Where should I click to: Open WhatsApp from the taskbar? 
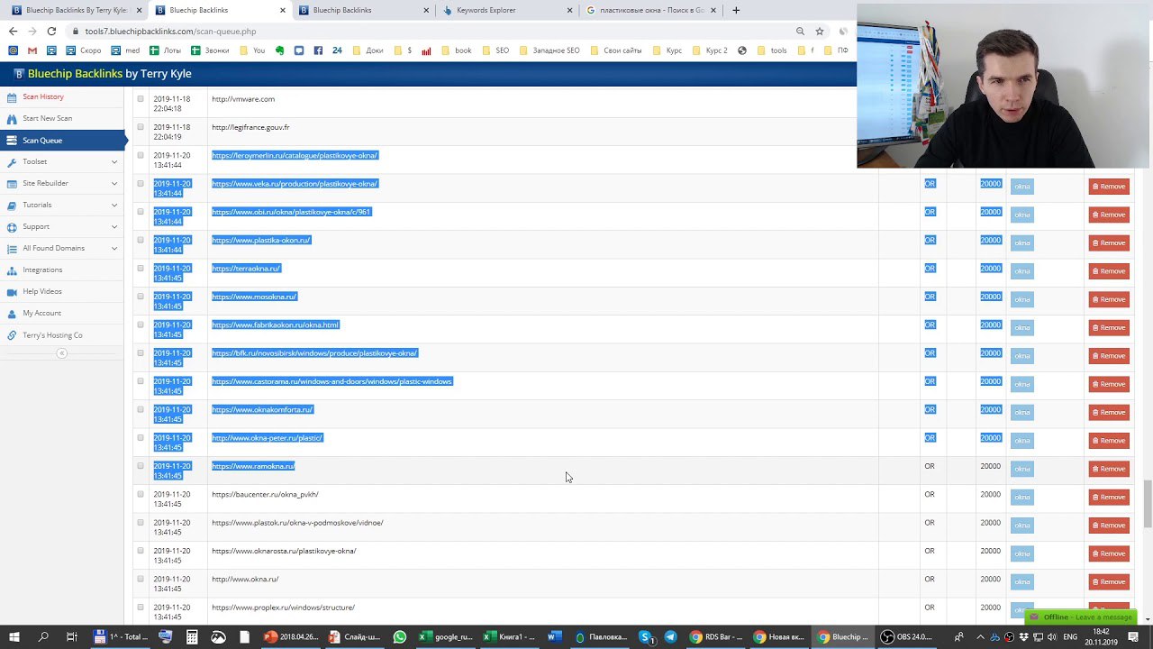pyautogui.click(x=399, y=636)
